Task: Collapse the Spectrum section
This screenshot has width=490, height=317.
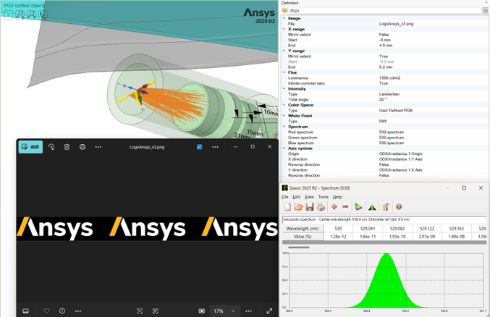Action: [x=284, y=127]
